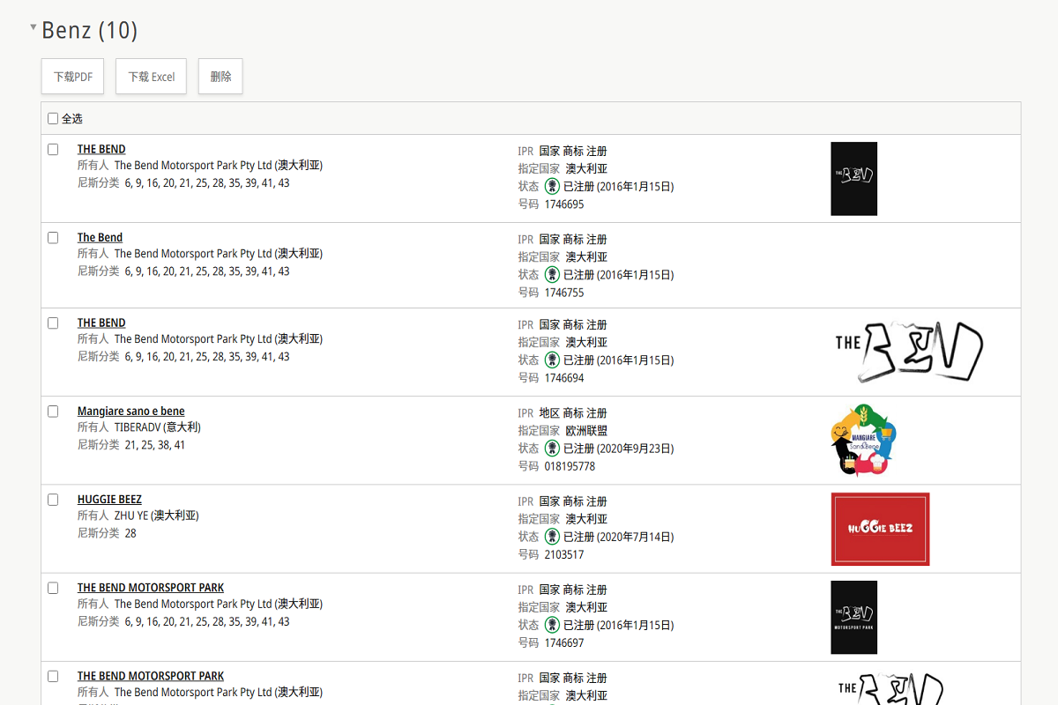The width and height of the screenshot is (1058, 705).
Task: Open The Bend link for number 1746755
Action: pyautogui.click(x=100, y=237)
